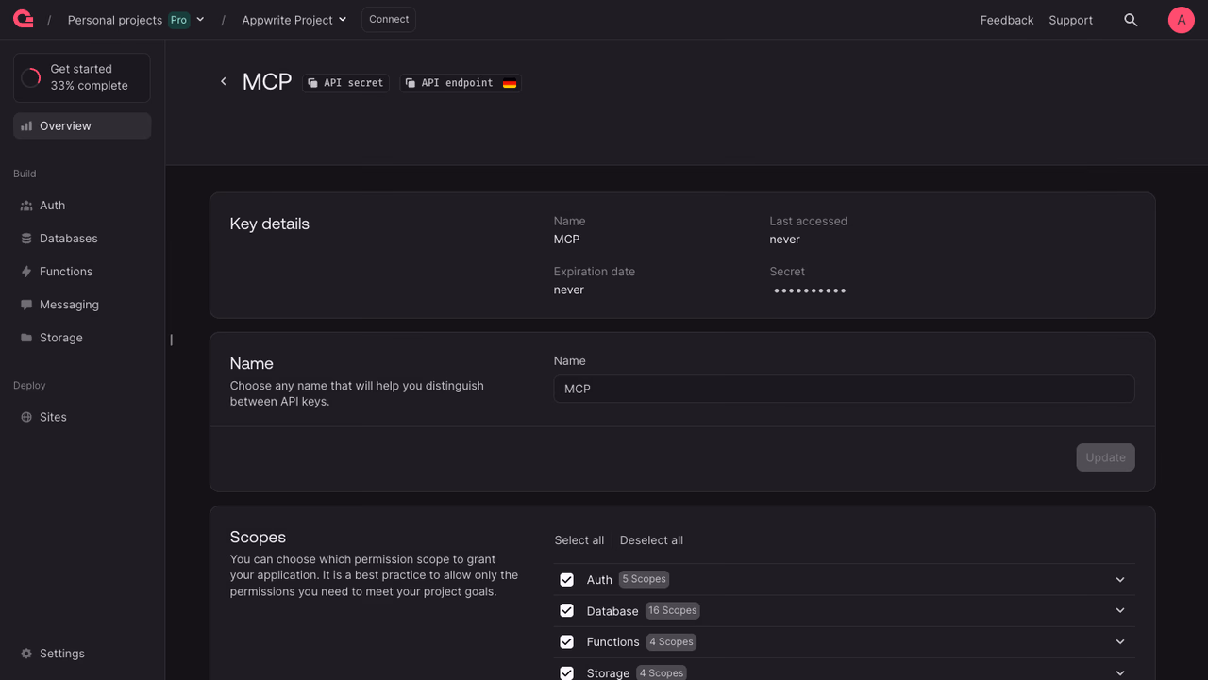Copy the API secret via its copy icon
The height and width of the screenshot is (680, 1208).
[x=313, y=83]
